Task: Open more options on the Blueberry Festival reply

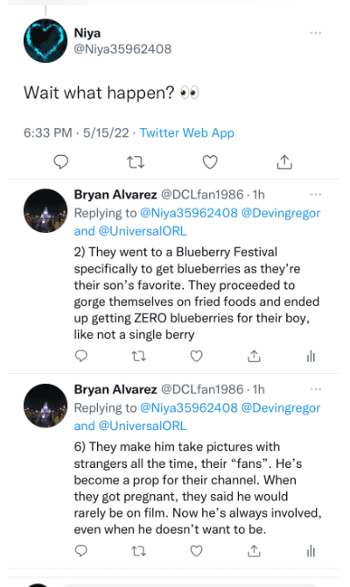Action: click(x=316, y=194)
